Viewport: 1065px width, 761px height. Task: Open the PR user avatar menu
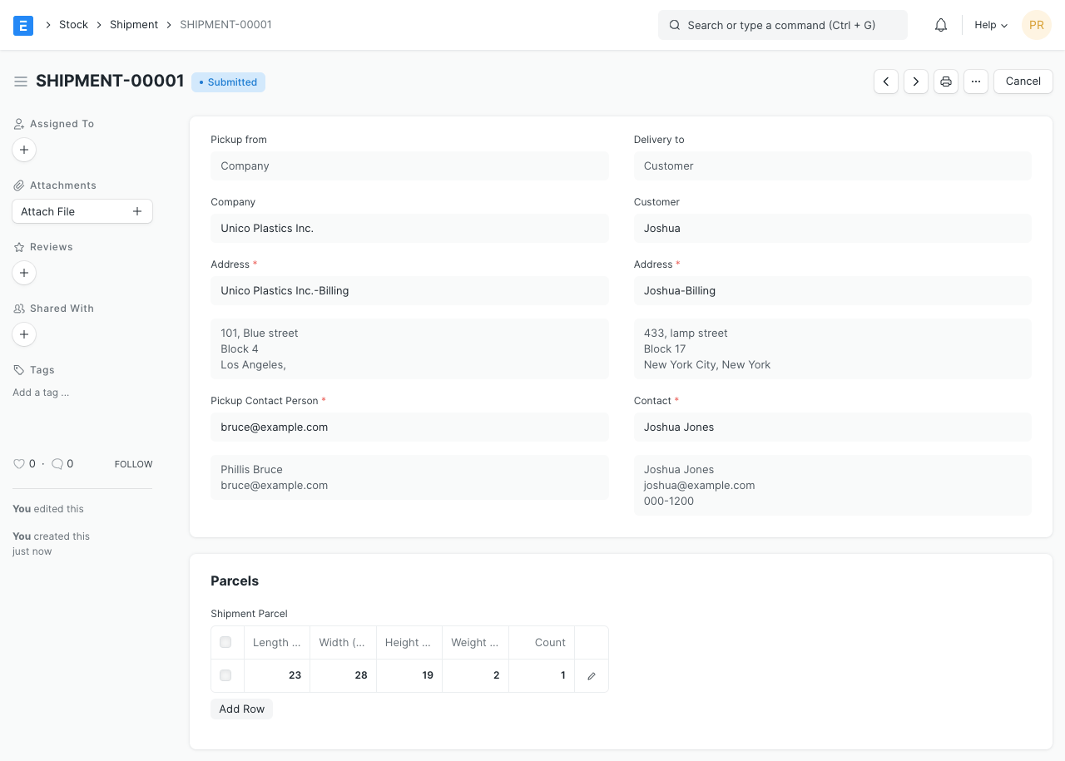(1037, 25)
